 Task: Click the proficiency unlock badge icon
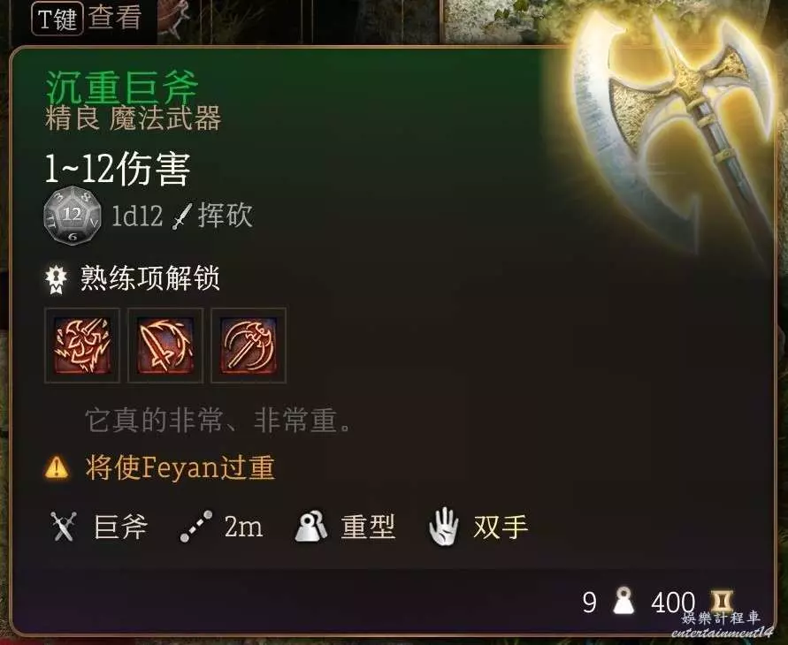coord(56,279)
